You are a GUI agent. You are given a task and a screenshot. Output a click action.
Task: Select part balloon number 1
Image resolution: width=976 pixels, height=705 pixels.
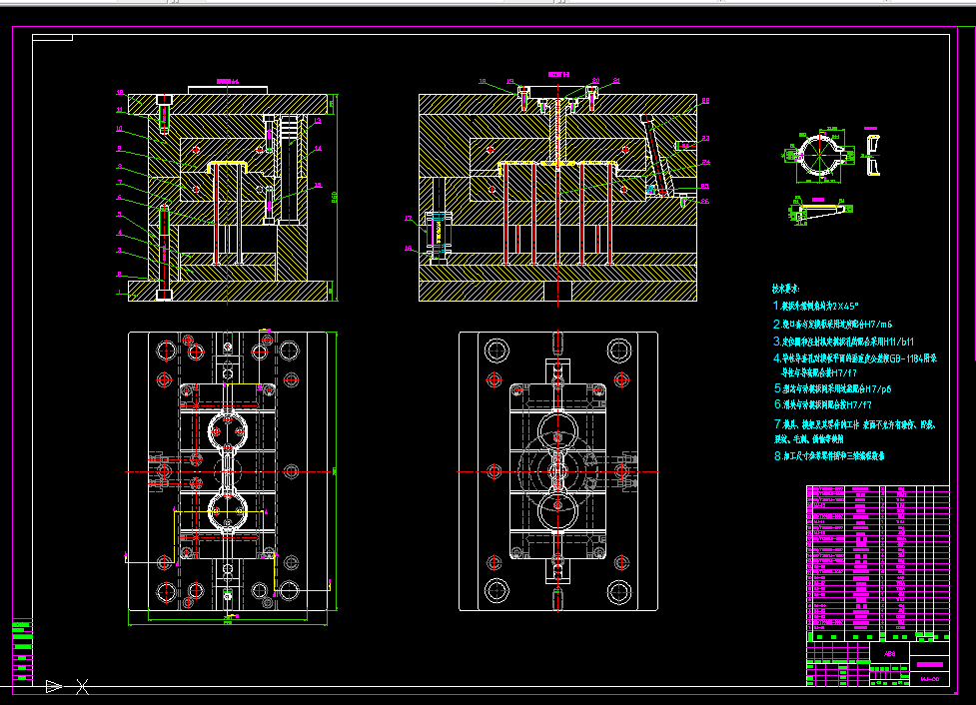coord(120,292)
